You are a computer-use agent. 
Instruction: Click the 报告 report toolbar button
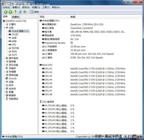34,12
